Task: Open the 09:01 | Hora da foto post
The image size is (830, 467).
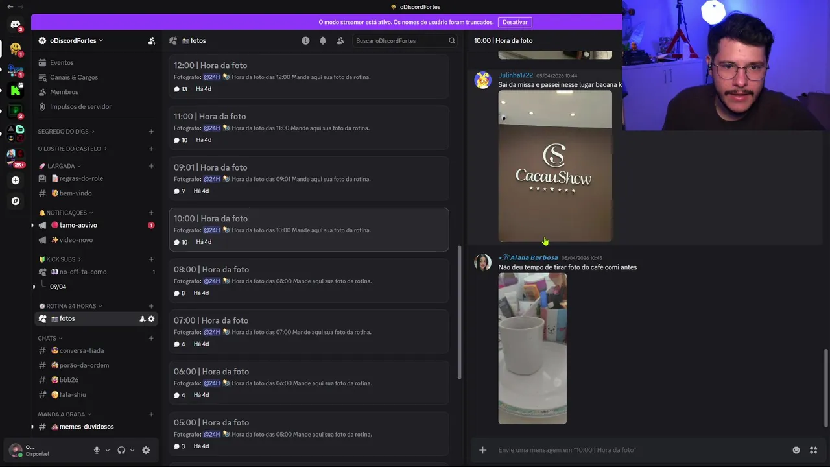Action: (x=309, y=178)
